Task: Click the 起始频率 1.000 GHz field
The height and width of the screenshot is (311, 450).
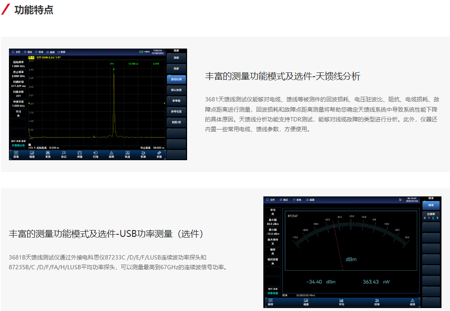Action: [18, 64]
